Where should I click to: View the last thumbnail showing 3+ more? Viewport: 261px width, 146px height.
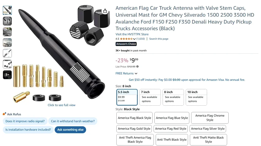coord(7,75)
